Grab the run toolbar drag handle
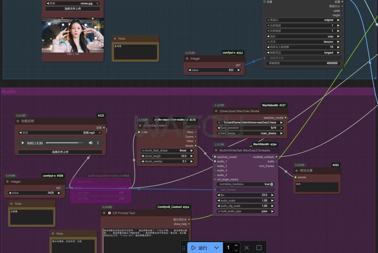378x253 pixels. click(x=184, y=248)
